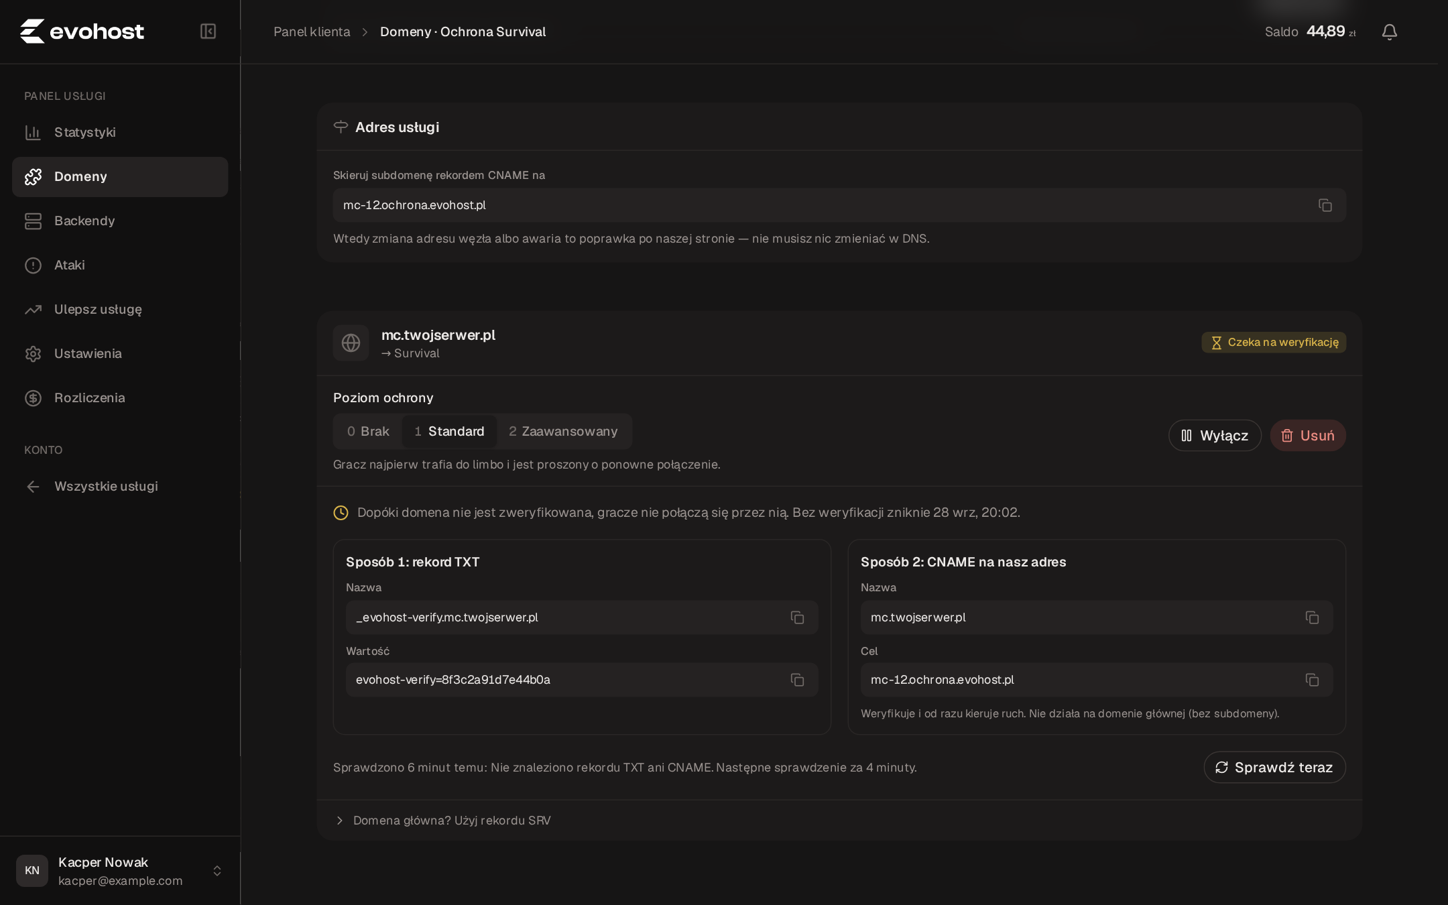Copy the TXT record name _evohost-verify

(797, 617)
